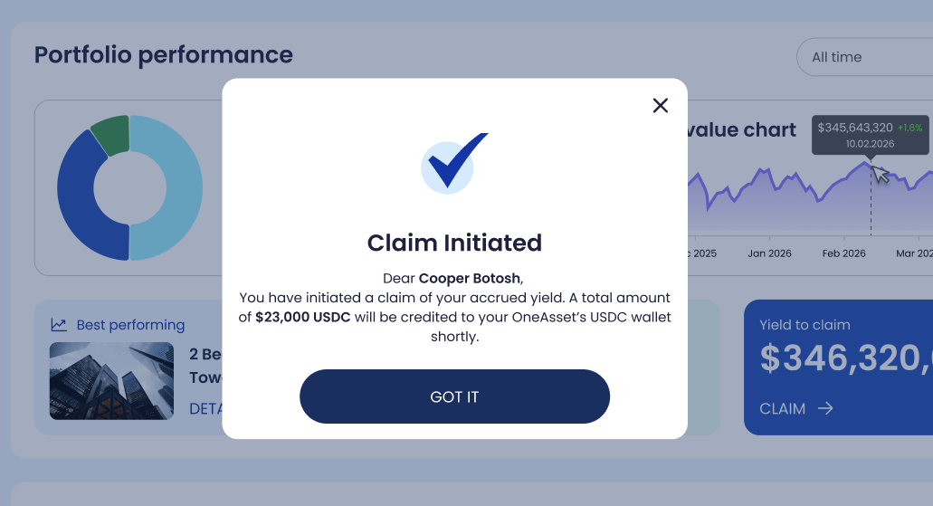933x506 pixels.
Task: Click the arrow icon next to CLAIM
Action: pyautogui.click(x=825, y=408)
